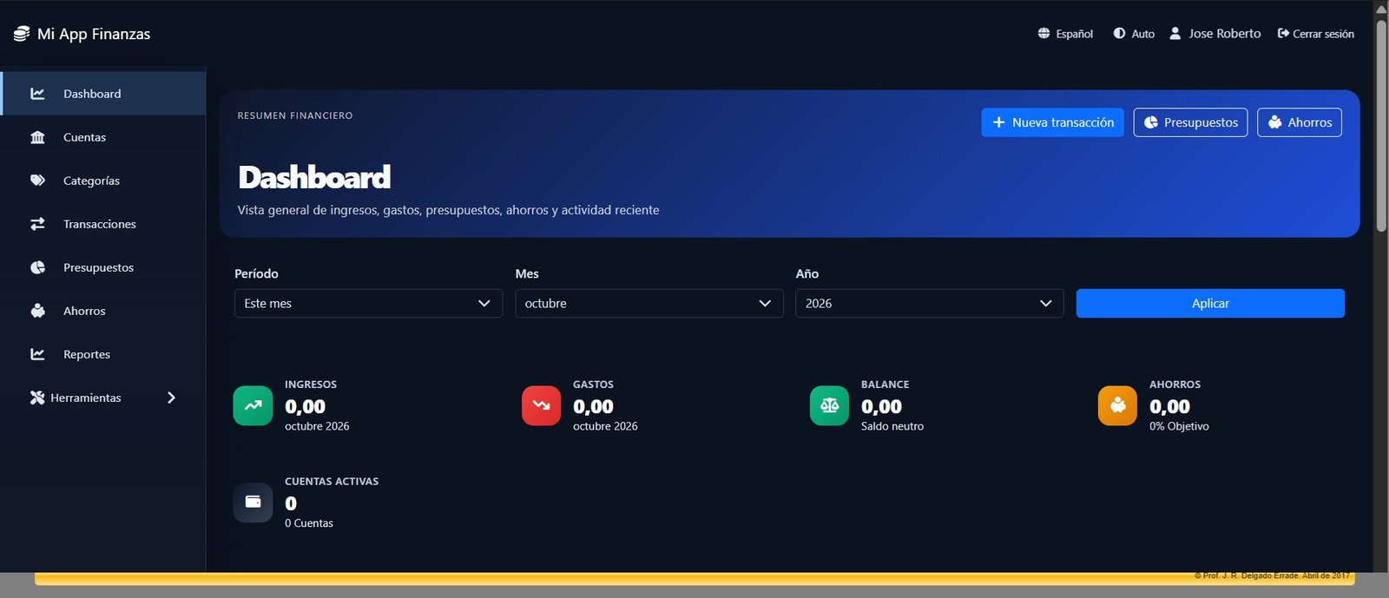Click the red Gastos trend-down icon
Screen dimensions: 1389x598
click(541, 405)
